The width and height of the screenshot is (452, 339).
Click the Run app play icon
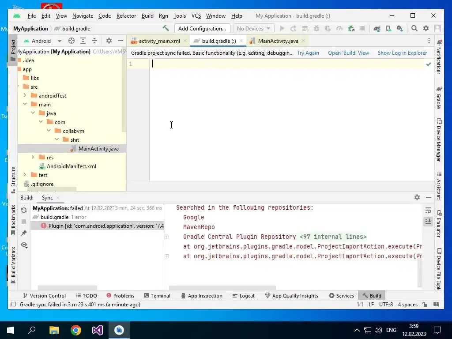[282, 28]
